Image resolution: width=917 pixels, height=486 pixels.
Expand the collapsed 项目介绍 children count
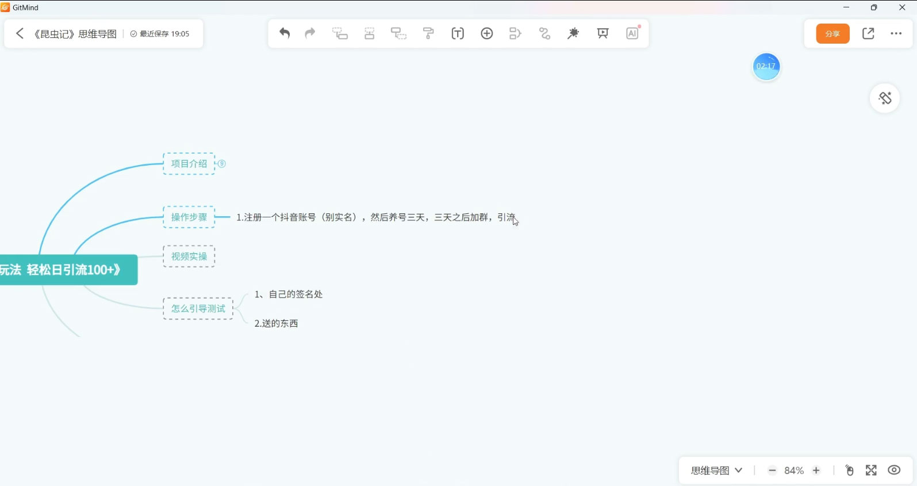222,164
